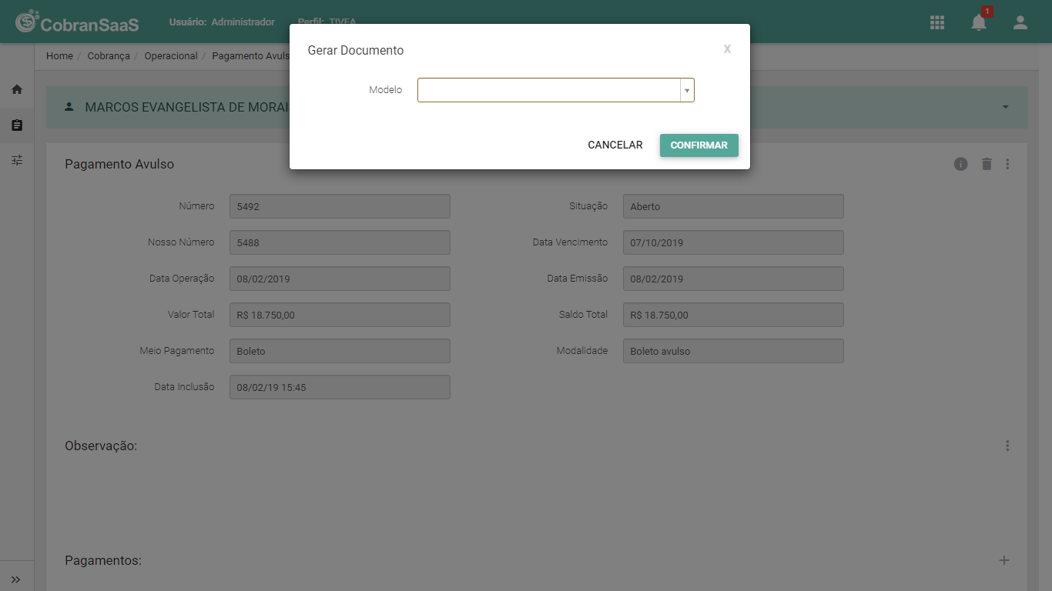The height and width of the screenshot is (591, 1052).
Task: Open the settings sliders sidebar icon
Action: pyautogui.click(x=17, y=160)
